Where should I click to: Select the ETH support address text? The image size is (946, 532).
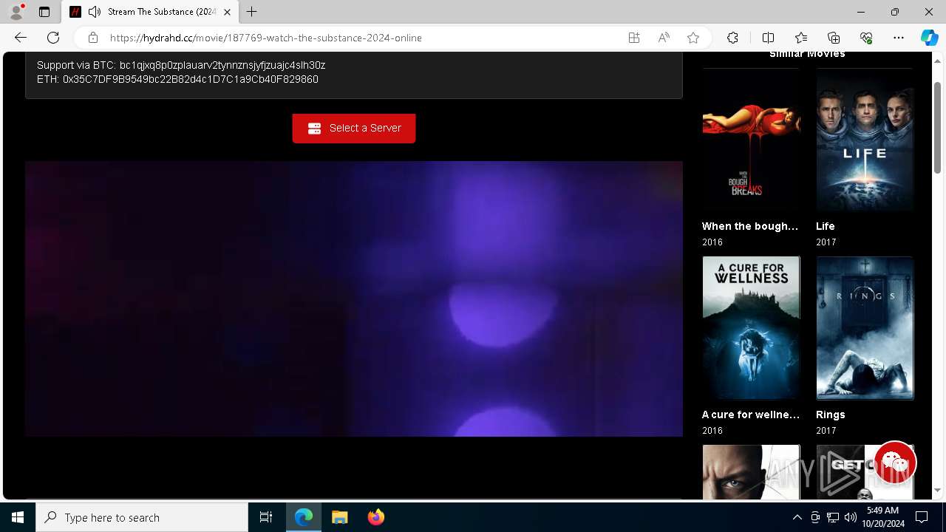(x=191, y=79)
